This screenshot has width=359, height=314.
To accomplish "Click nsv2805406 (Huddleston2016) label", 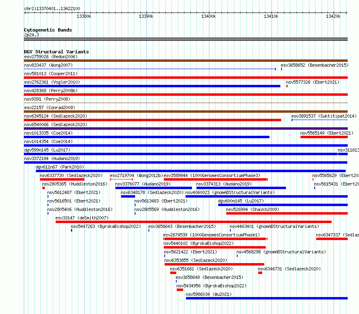I will point(80,209).
